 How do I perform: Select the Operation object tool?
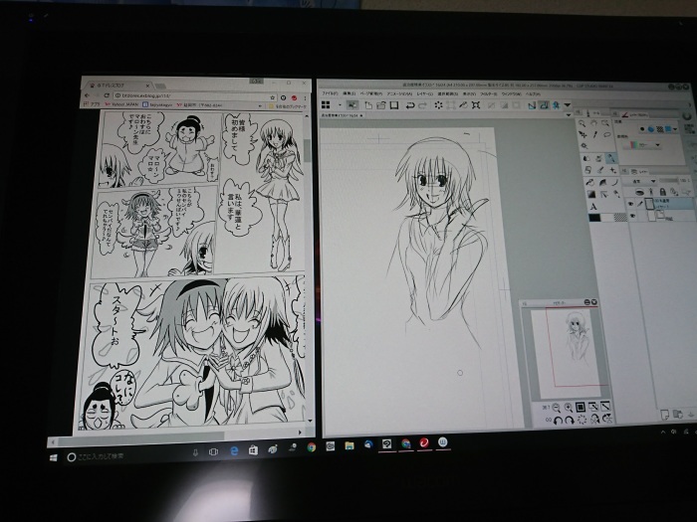[x=605, y=123]
